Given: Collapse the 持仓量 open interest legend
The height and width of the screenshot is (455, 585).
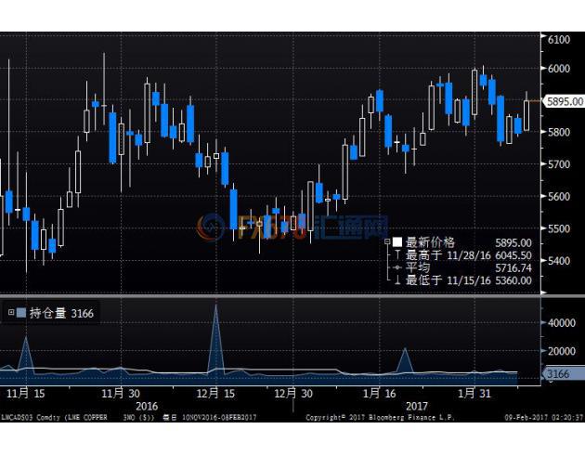Looking at the screenshot, I should pos(11,313).
